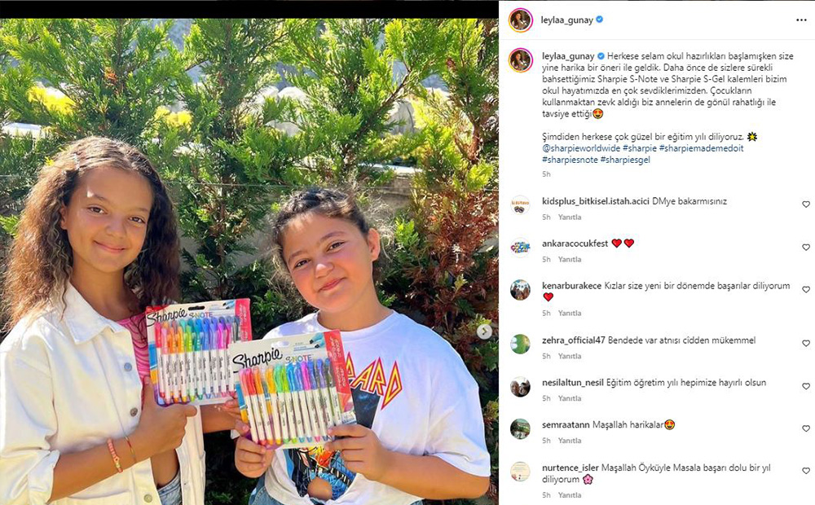The image size is (815, 505).
Task: Like the ankaracocukfest comment heart
Action: (x=806, y=248)
